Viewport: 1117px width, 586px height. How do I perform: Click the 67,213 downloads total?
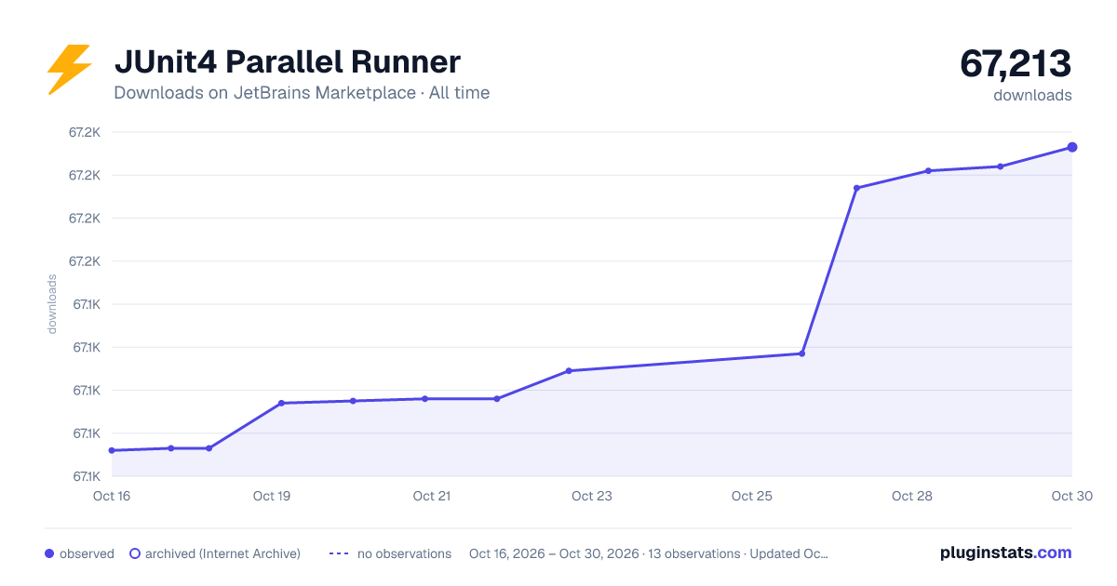click(x=1016, y=64)
